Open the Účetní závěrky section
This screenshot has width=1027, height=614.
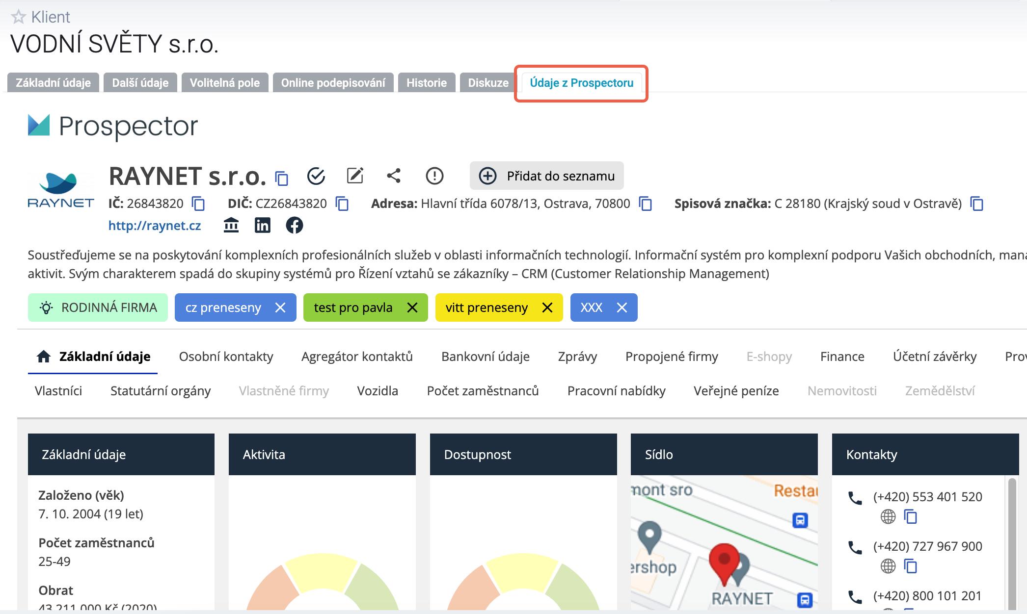935,357
